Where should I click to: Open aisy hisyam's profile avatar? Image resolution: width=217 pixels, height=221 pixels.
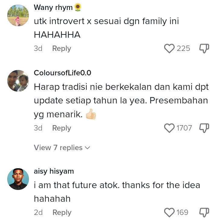18,179
